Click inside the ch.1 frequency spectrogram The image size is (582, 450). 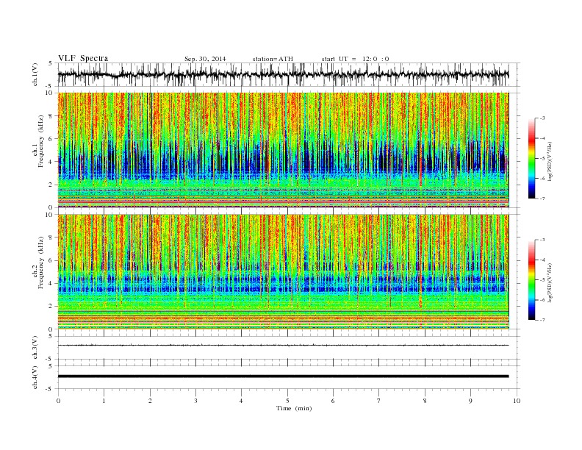point(283,150)
